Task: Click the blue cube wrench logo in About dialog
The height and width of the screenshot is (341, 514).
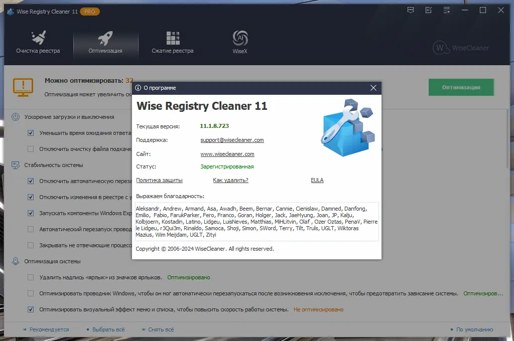Action: tap(348, 128)
